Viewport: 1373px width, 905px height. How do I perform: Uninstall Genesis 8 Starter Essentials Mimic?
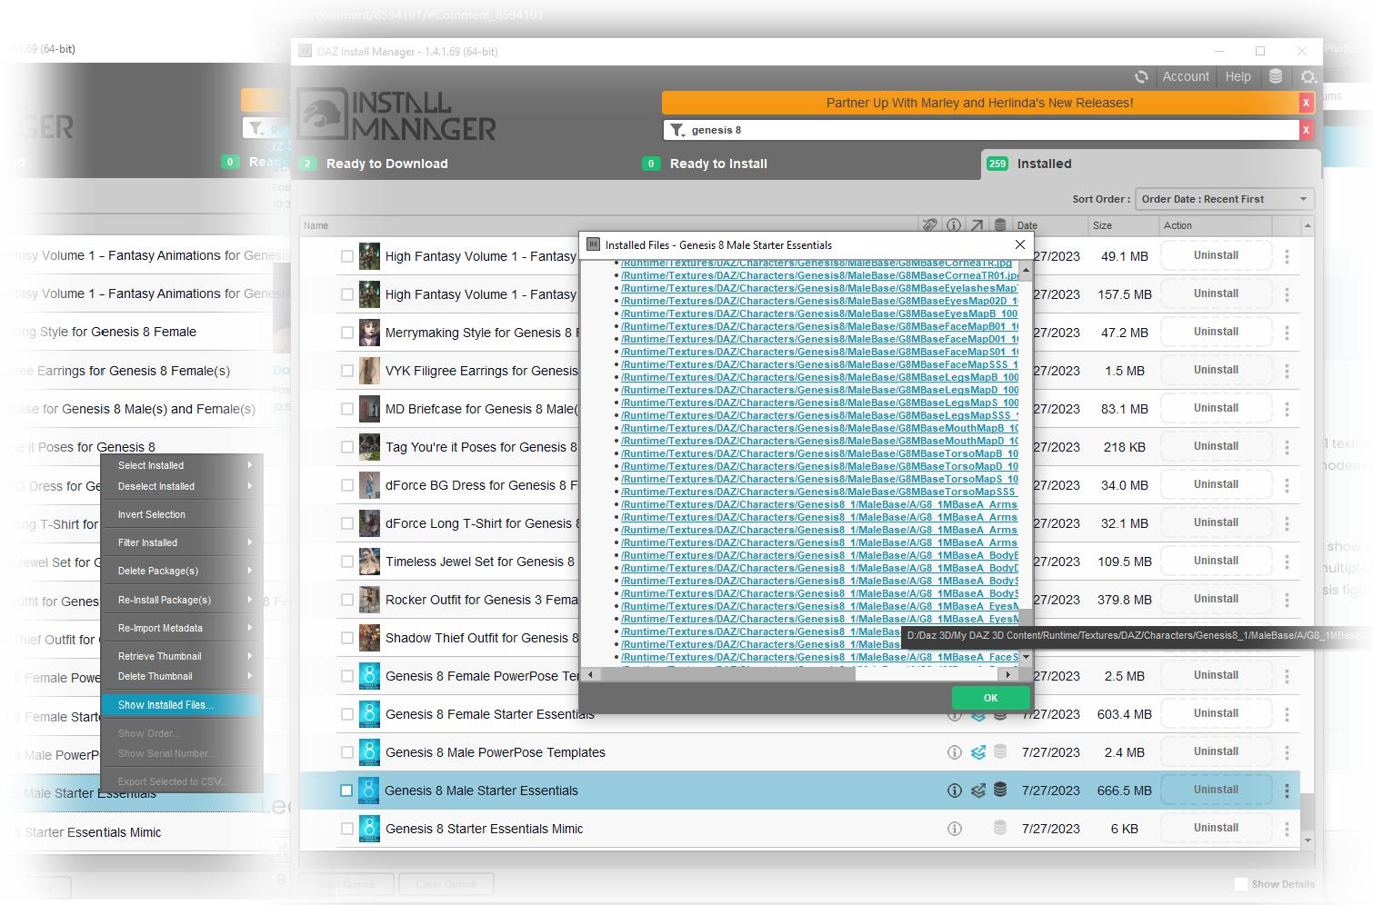[x=1216, y=828]
